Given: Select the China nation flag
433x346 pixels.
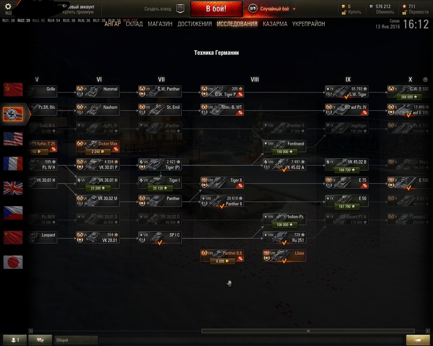Looking at the screenshot, I should pyautogui.click(x=13, y=238).
